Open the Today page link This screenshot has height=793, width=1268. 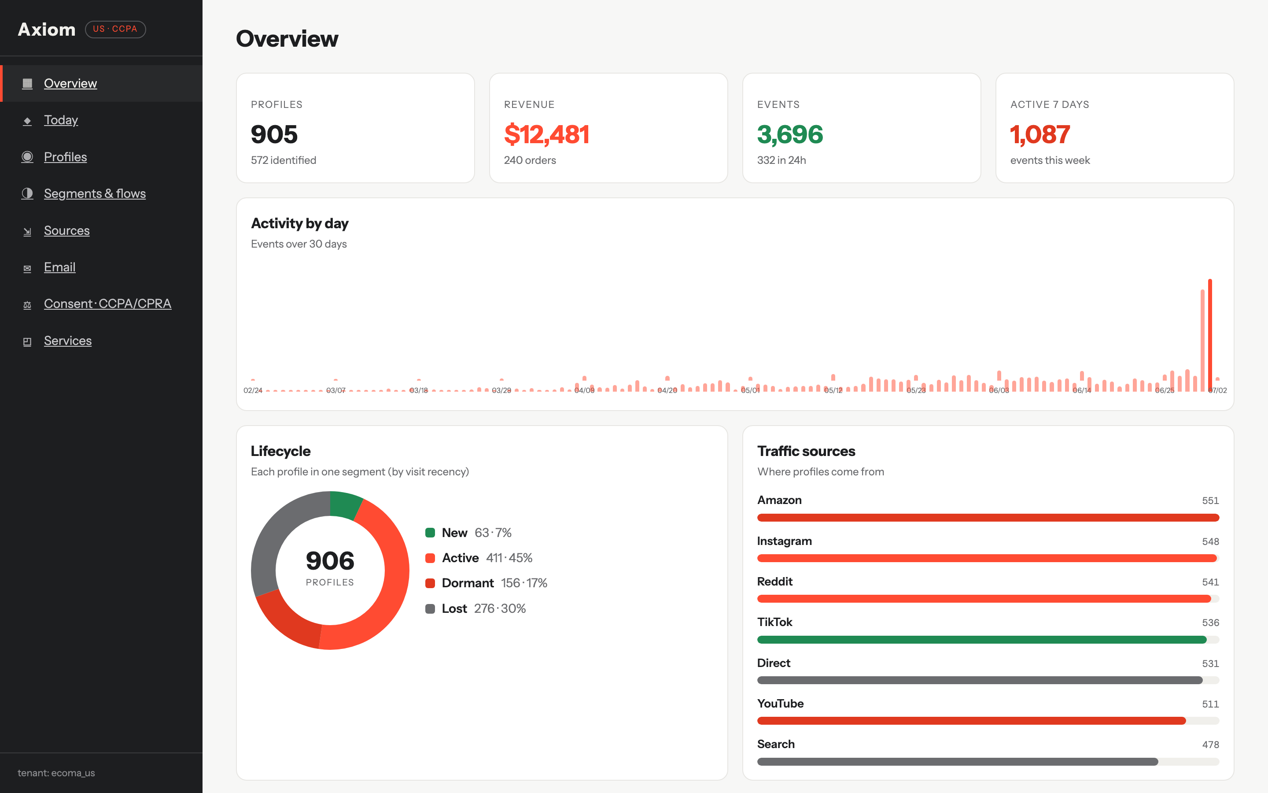(x=61, y=120)
